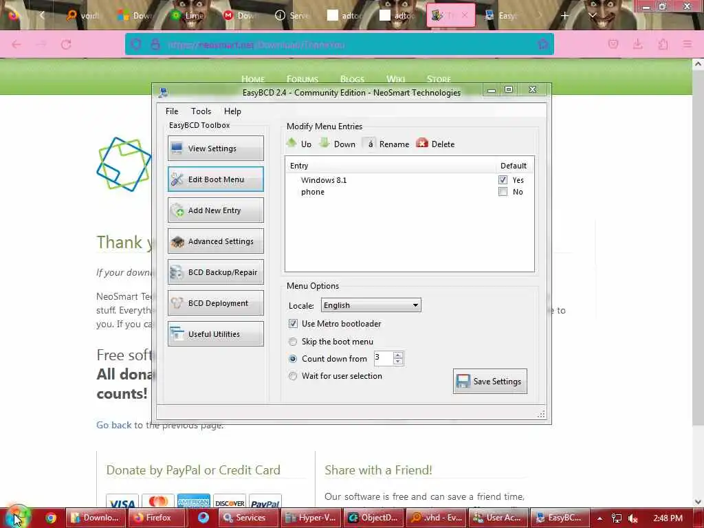Check default checkbox for phone entry

(x=503, y=192)
